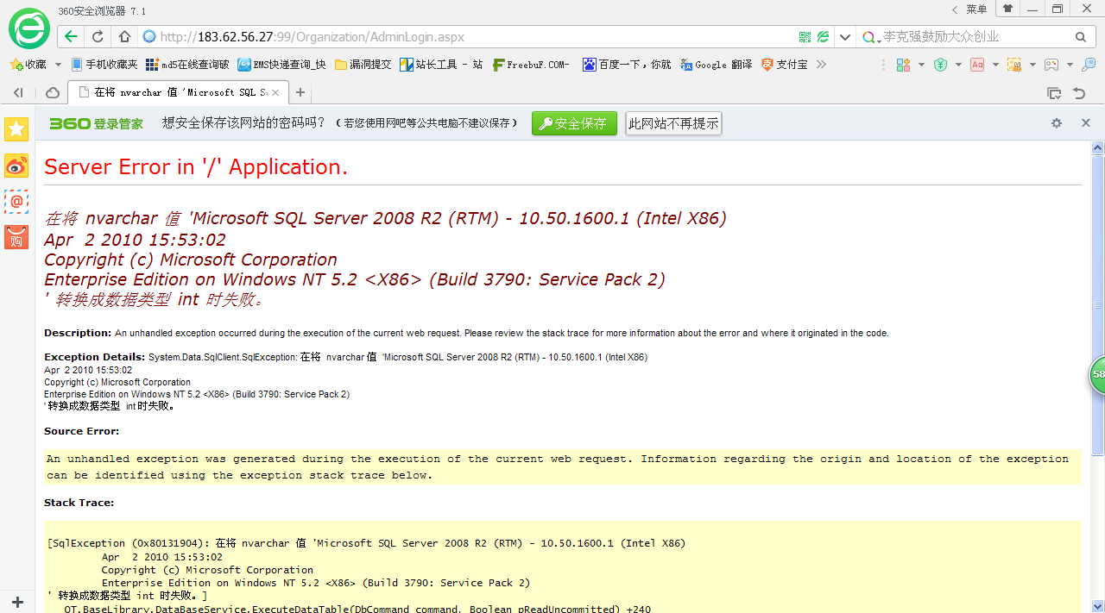Image resolution: width=1105 pixels, height=613 pixels.
Task: Open EMS快递查询 bookmark
Action: pos(282,65)
